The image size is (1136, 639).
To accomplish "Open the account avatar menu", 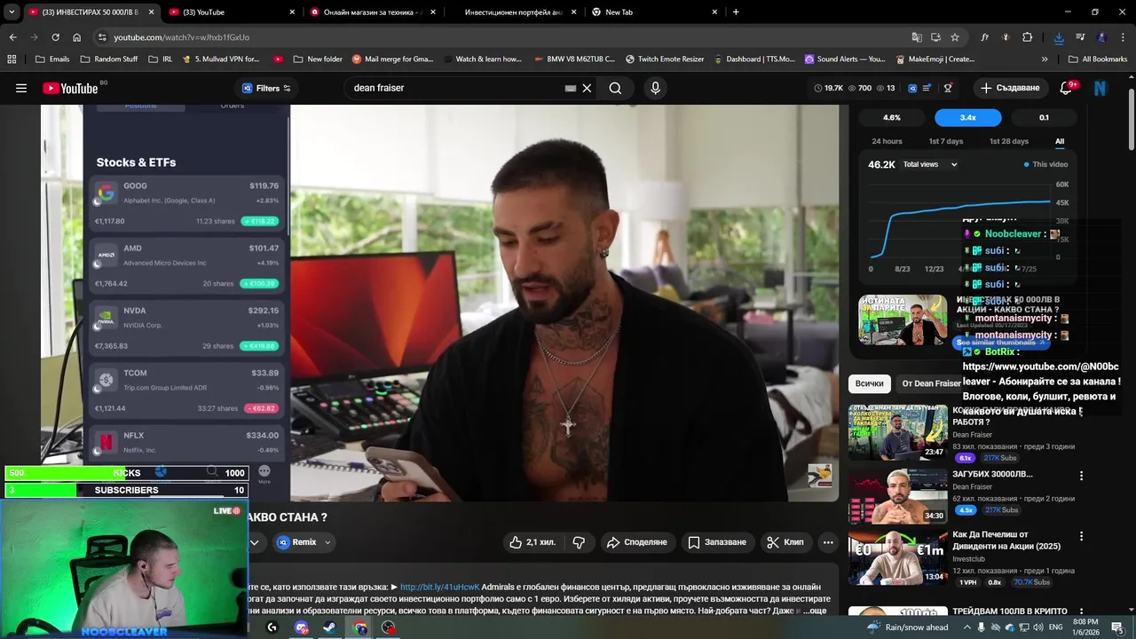I will (x=1100, y=88).
